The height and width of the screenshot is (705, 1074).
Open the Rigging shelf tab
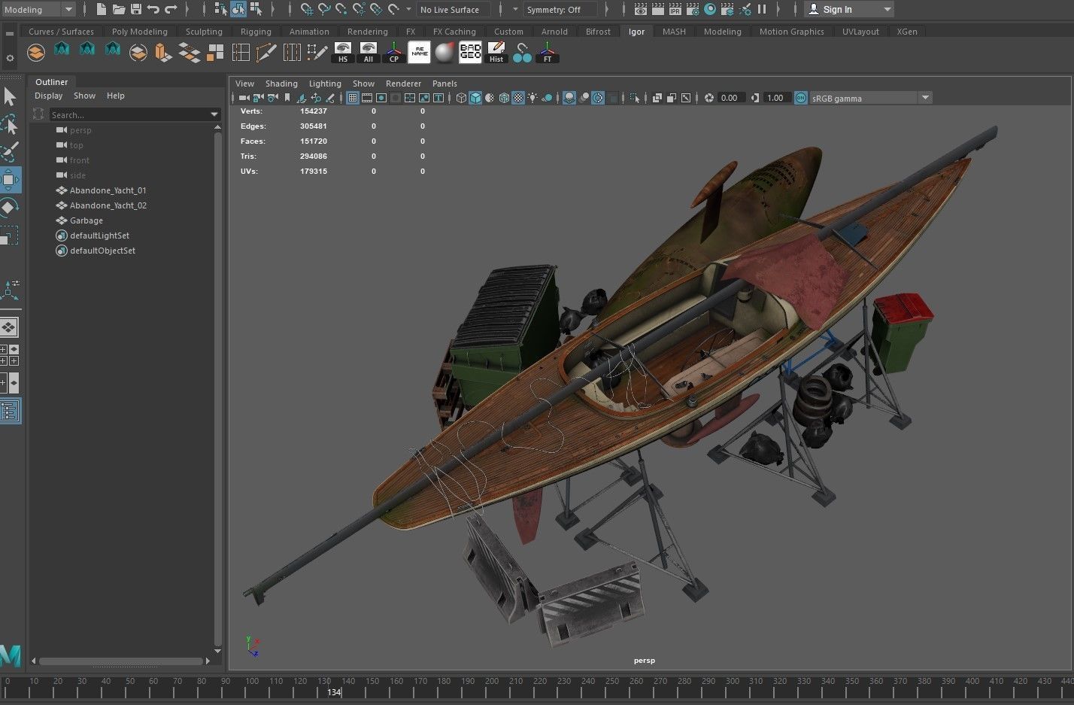256,32
